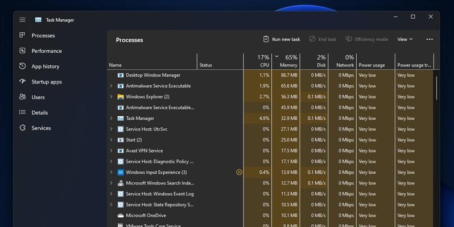This screenshot has height=227, width=454.
Task: Click the 86.7 MB memory cell
Action: click(x=286, y=75)
